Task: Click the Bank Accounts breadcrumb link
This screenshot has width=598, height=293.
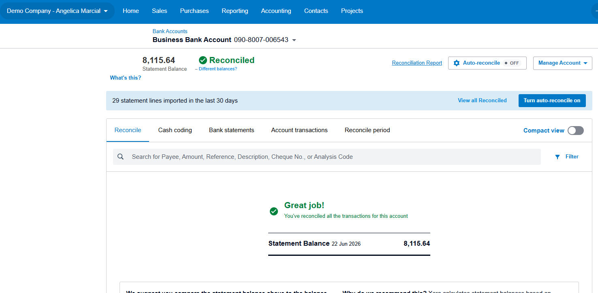Action: click(170, 31)
